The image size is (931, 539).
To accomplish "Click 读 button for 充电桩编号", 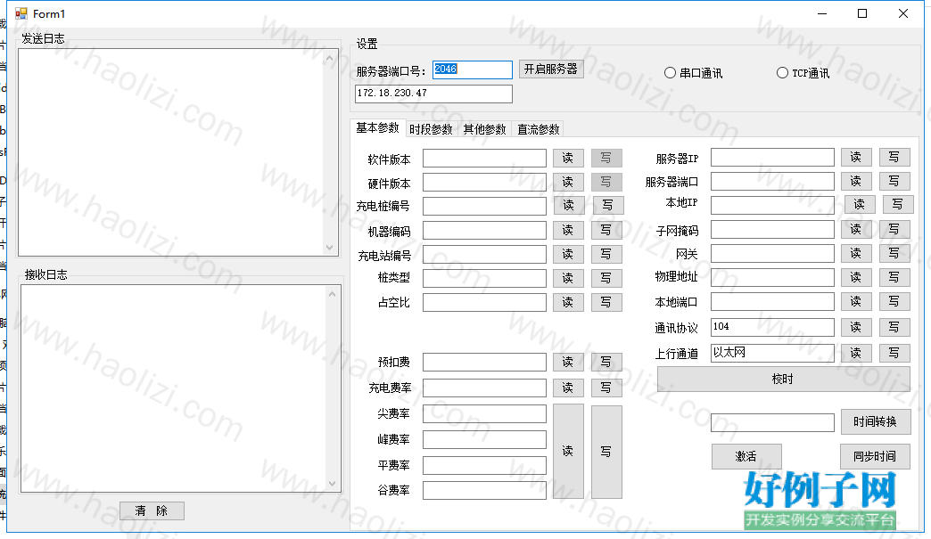I will pos(569,205).
